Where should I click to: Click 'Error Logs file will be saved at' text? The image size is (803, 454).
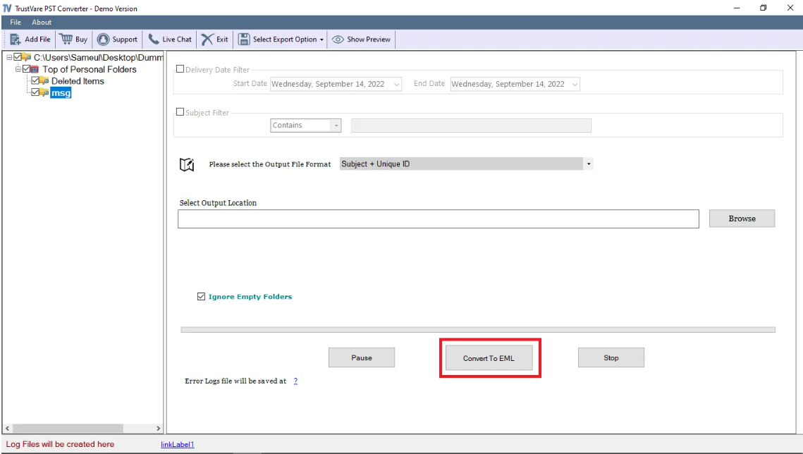235,381
